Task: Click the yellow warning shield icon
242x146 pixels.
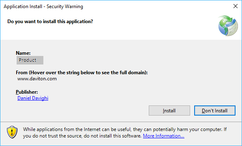Action: point(12,132)
